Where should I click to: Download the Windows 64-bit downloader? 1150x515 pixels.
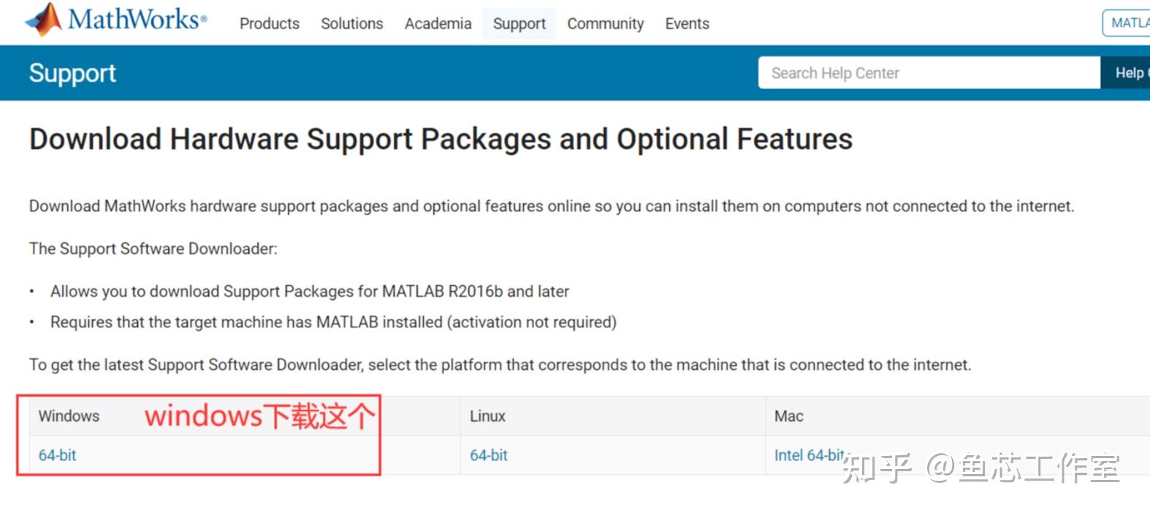pyautogui.click(x=57, y=455)
